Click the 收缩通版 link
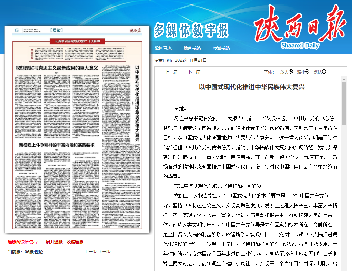Screen dimensions: 352x271 click(75, 242)
